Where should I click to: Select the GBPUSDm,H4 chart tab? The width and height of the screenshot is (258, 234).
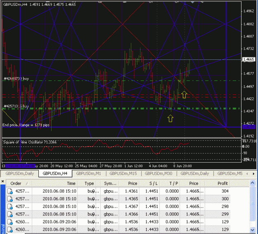point(55,173)
